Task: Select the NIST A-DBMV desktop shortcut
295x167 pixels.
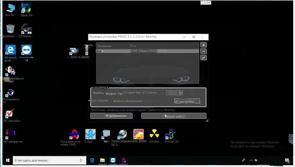Action: (76, 52)
